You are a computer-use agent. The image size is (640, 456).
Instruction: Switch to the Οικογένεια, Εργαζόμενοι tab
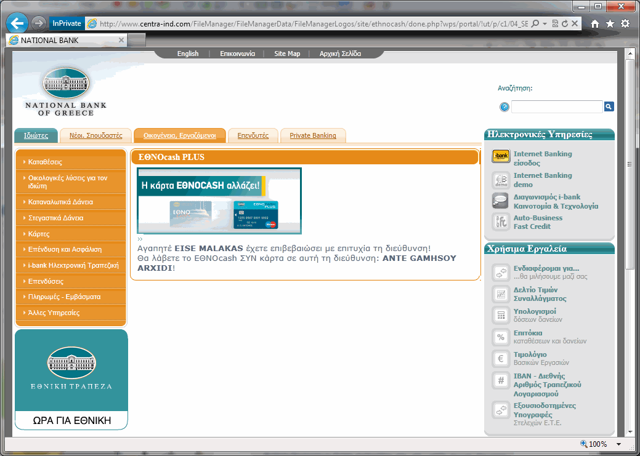pos(180,135)
